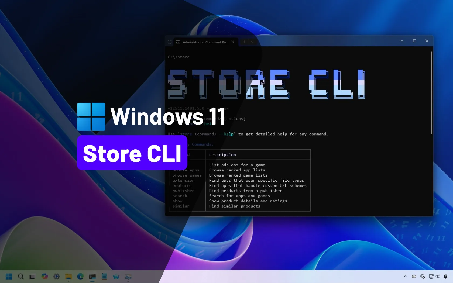Open Task View from the taskbar
The image size is (453, 283).
(x=32, y=277)
